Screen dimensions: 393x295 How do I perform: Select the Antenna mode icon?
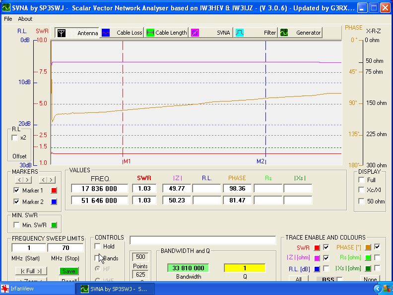[x=61, y=33]
